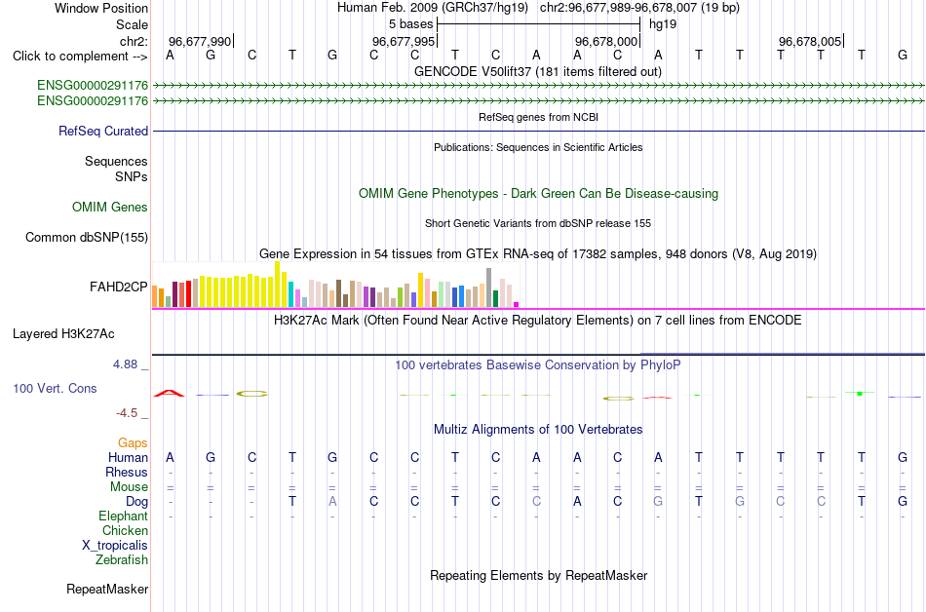Open the 100 Vert. Cons track label
This screenshot has width=926, height=612.
pos(55,388)
